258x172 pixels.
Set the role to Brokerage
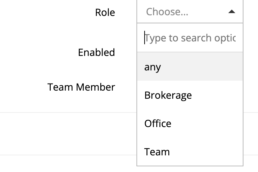pyautogui.click(x=168, y=95)
